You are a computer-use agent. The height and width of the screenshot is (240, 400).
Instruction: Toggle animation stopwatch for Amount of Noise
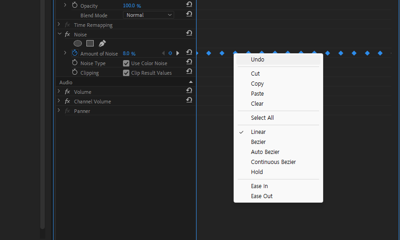tap(75, 53)
